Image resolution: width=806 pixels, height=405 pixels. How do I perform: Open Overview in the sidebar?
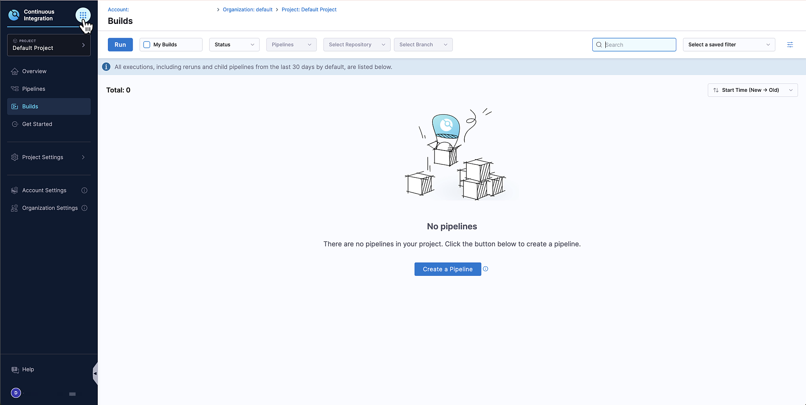point(34,71)
